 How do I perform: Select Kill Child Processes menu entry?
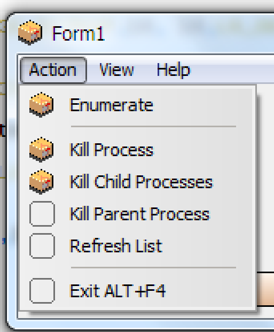(136, 182)
